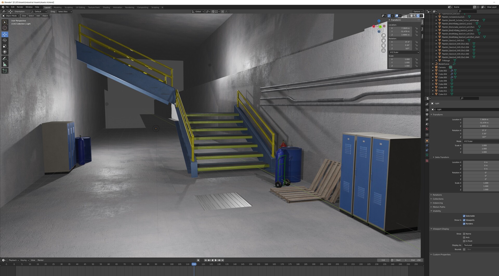This screenshot has height=276, width=499.
Task: Toggle camera view with the camera icon
Action: [383, 45]
